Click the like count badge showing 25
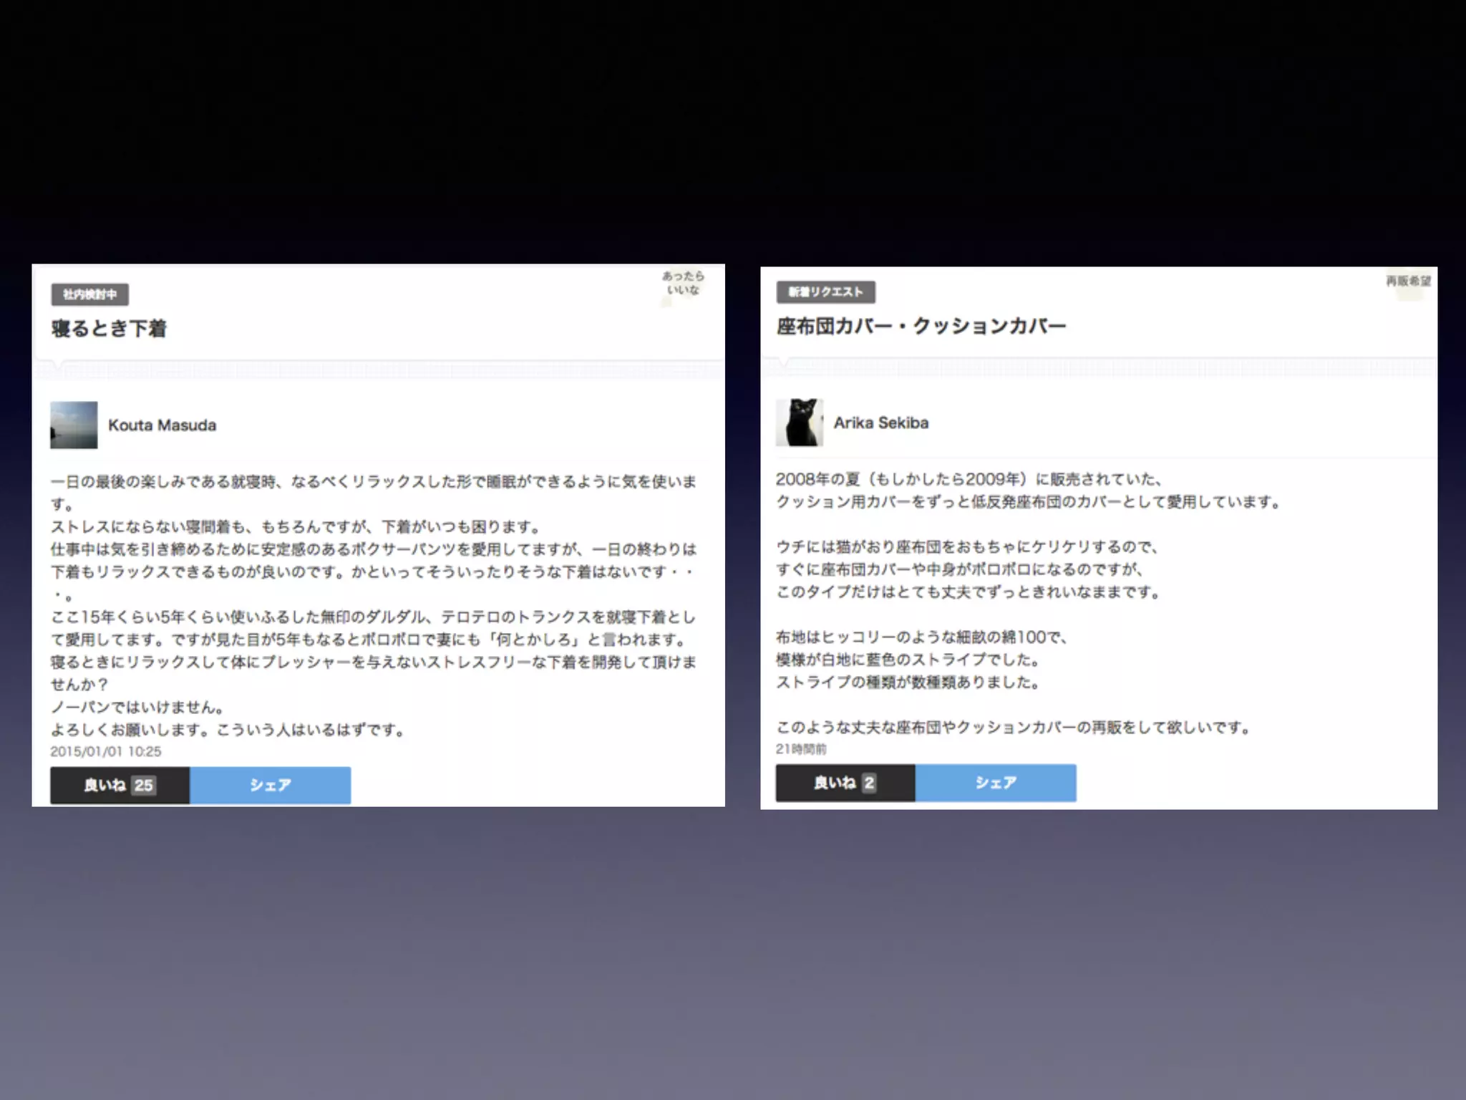 tap(144, 785)
